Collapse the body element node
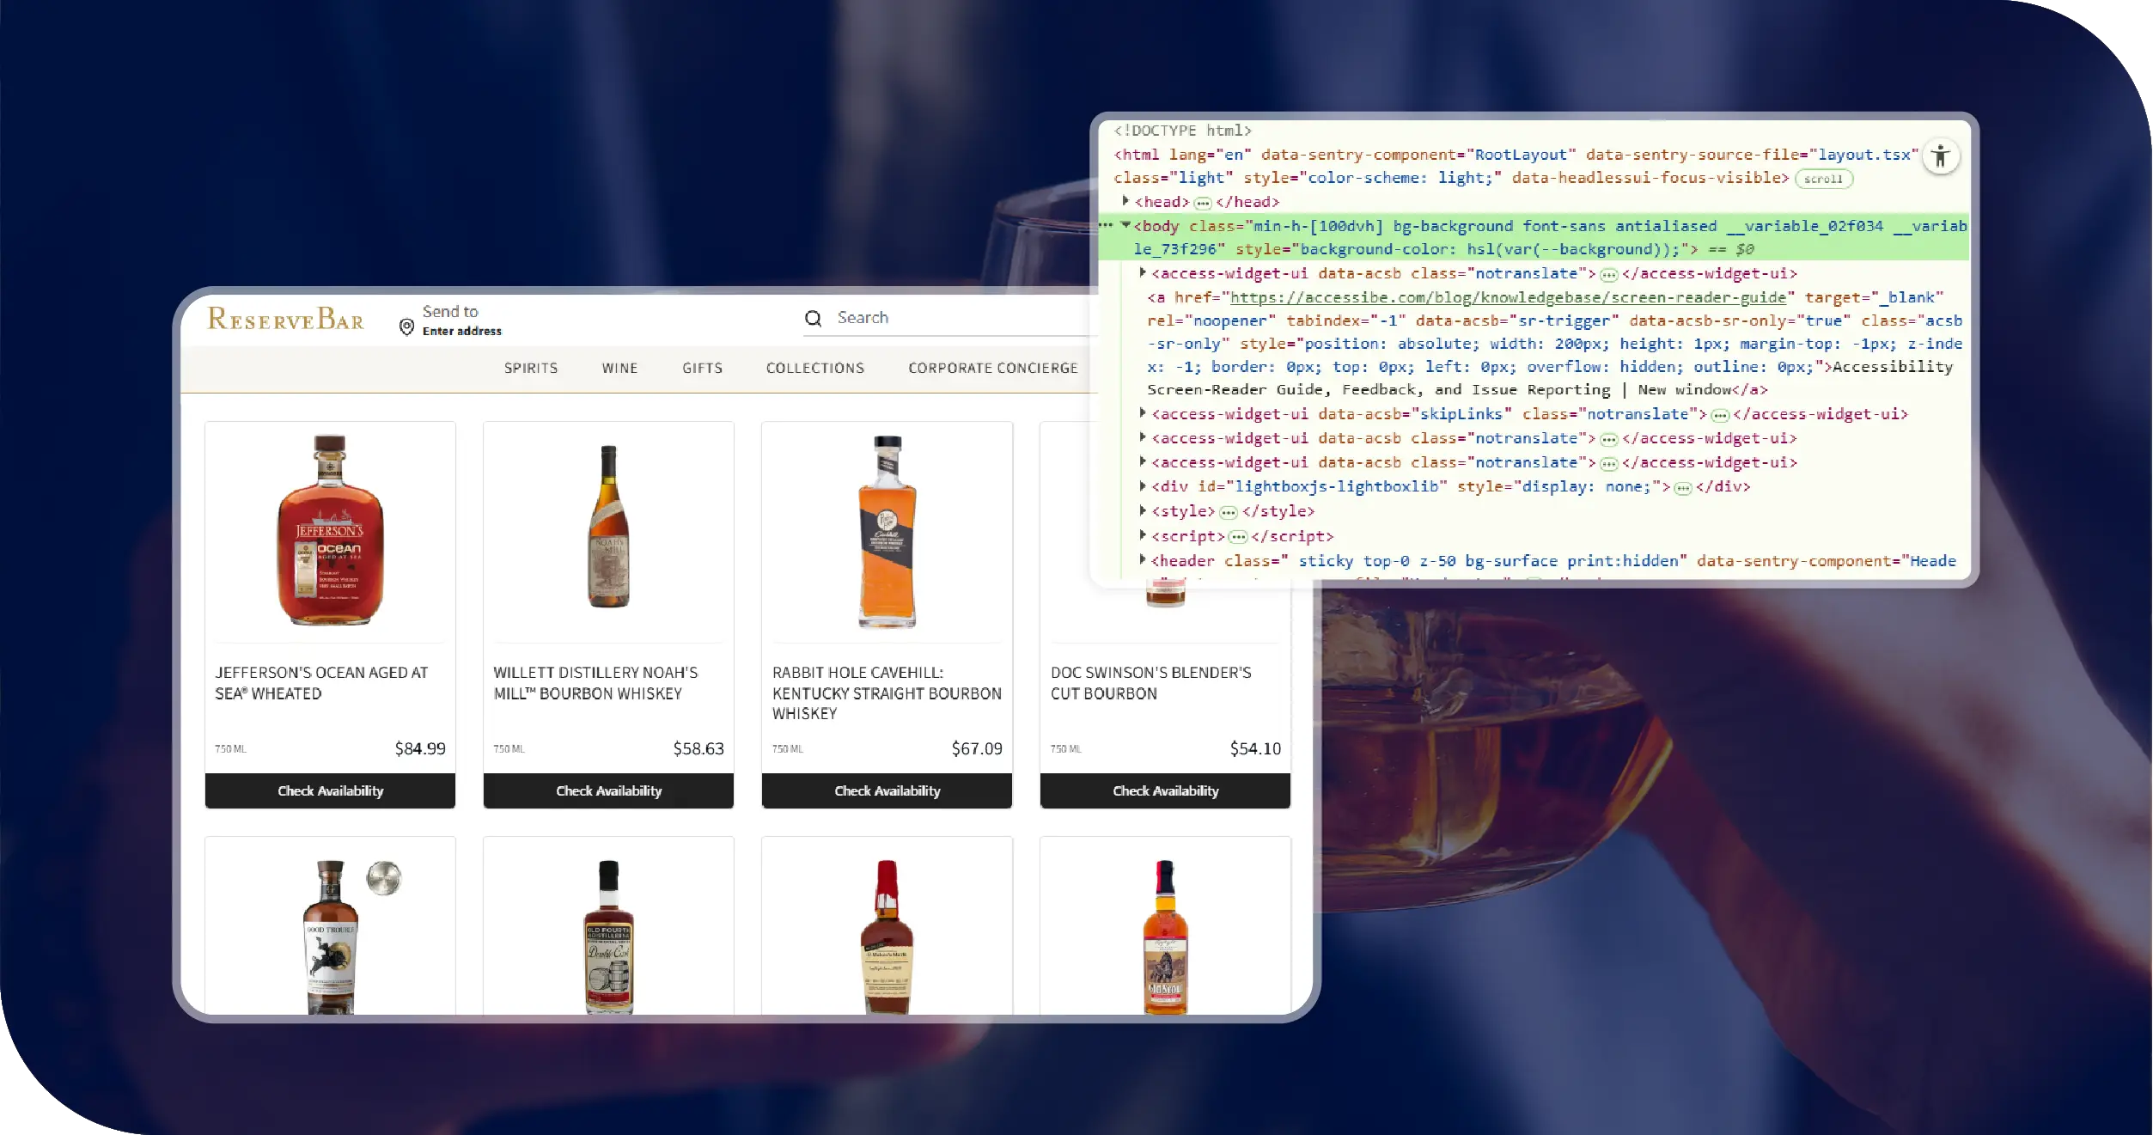The image size is (2153, 1135). tap(1125, 225)
